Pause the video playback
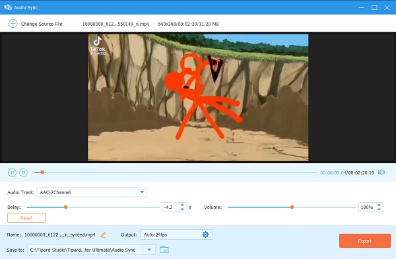This screenshot has width=396, height=259. pos(12,172)
